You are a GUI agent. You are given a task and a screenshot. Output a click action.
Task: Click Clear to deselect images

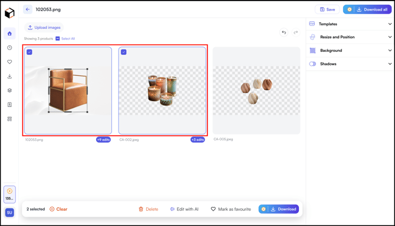point(58,209)
